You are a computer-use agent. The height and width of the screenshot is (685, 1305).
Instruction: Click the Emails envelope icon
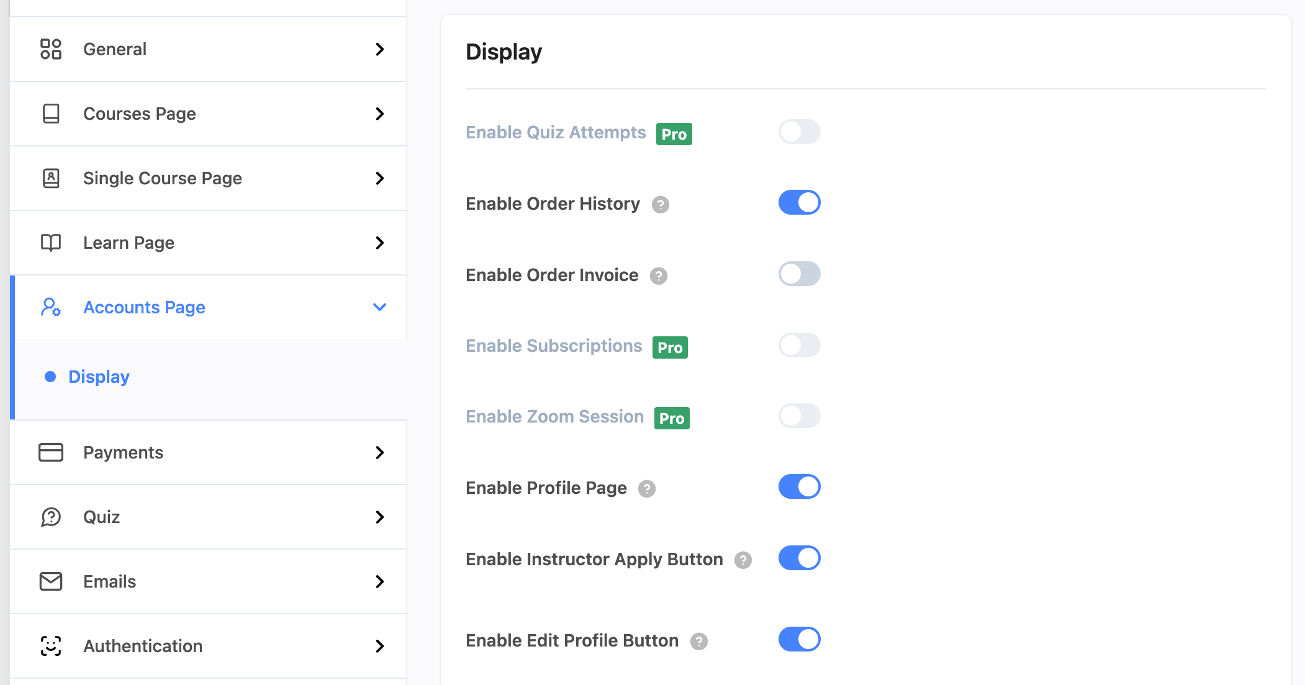(x=51, y=581)
